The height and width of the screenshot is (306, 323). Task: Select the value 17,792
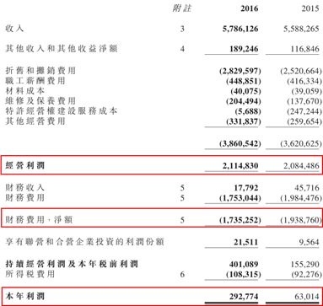click(245, 188)
